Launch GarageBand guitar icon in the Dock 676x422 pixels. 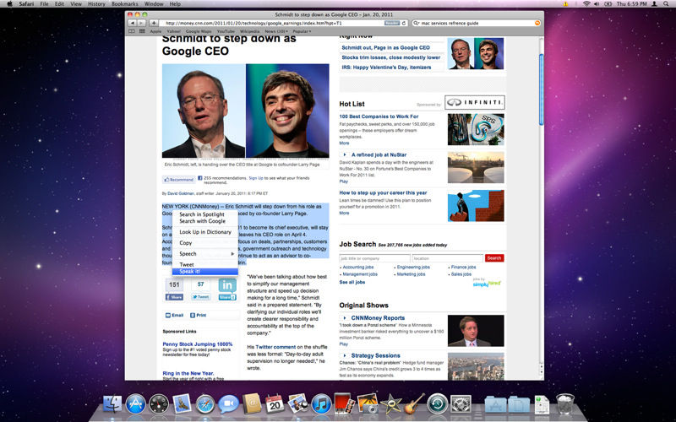[414, 404]
